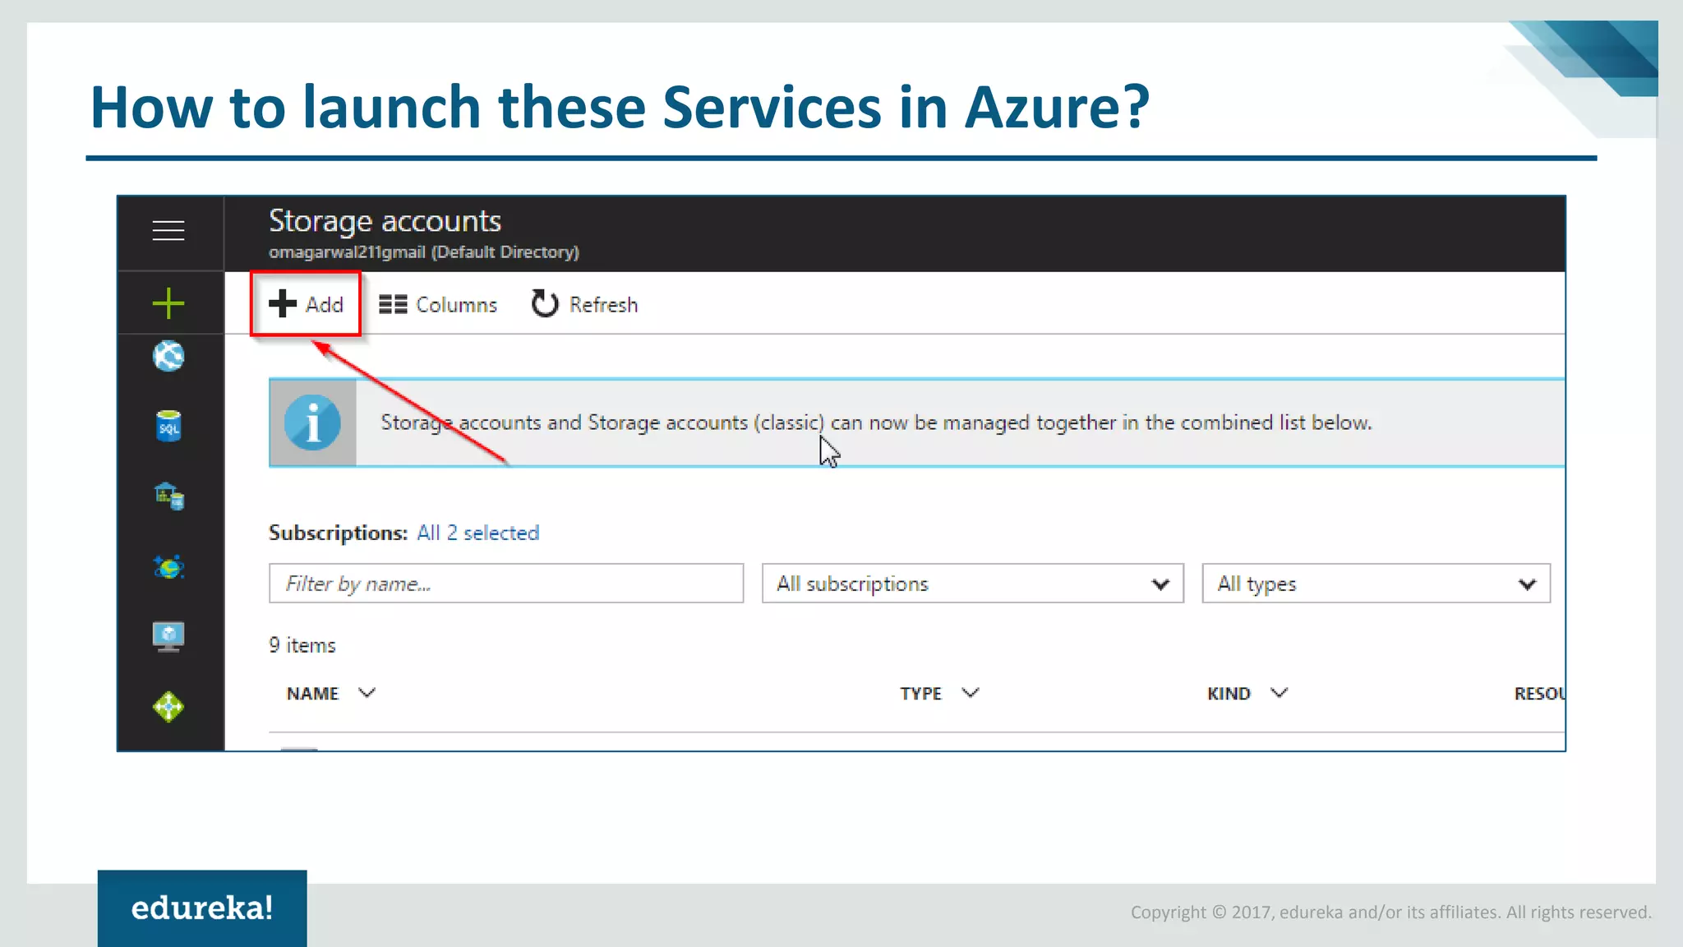This screenshot has height=947, width=1683.
Task: Open the App Services globe icon in sidebar
Action: tap(168, 356)
